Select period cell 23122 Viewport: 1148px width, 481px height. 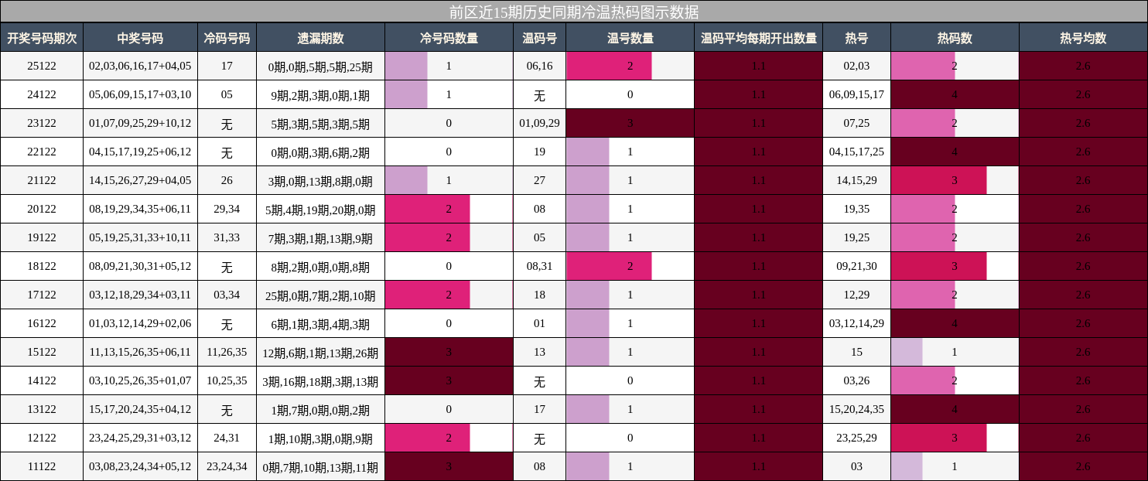42,124
